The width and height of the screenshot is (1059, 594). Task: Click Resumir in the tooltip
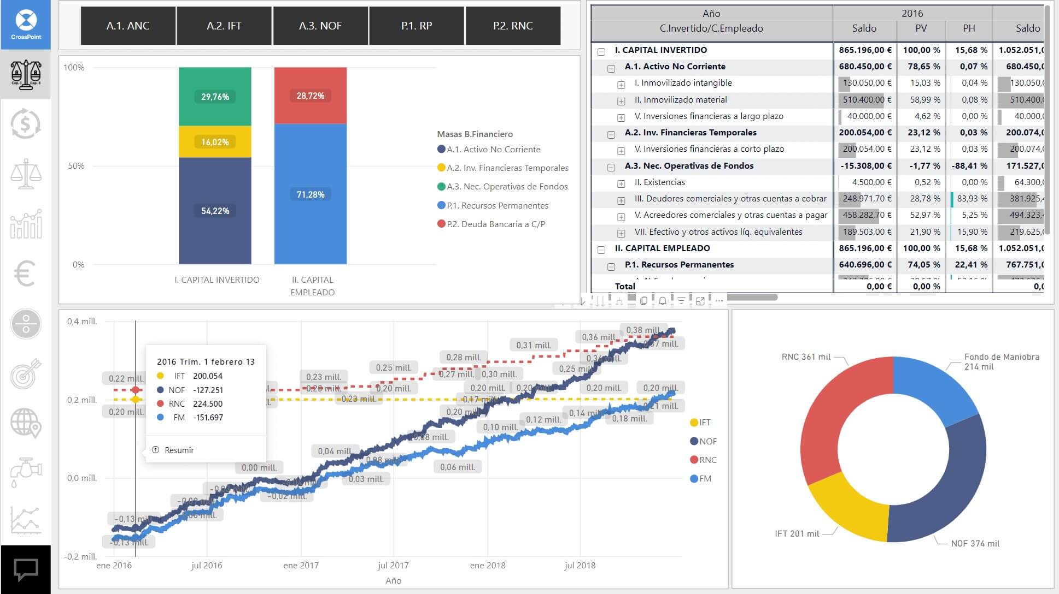173,450
